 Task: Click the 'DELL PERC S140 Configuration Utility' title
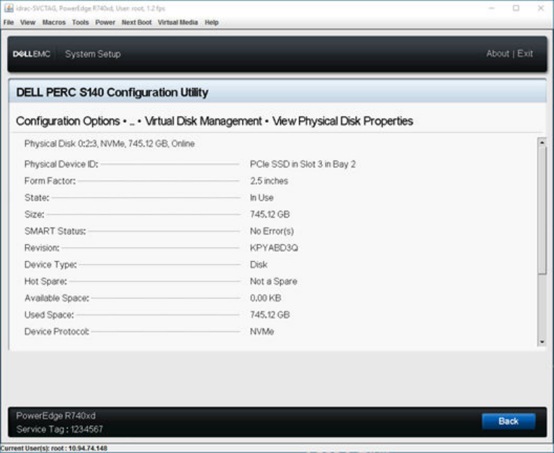tap(112, 93)
